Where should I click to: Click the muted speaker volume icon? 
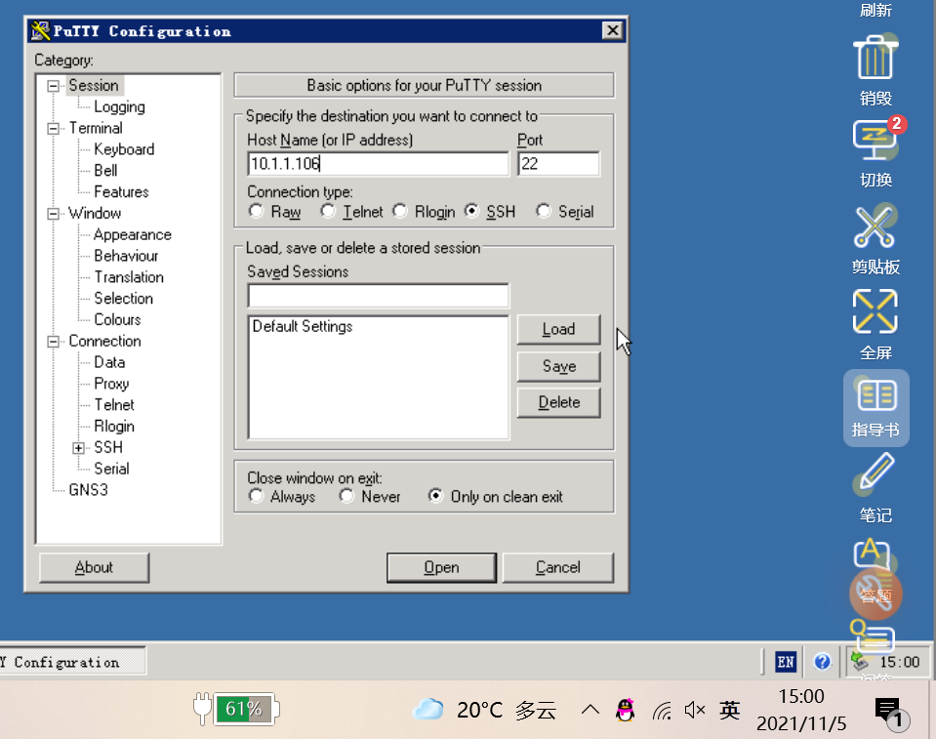pyautogui.click(x=695, y=711)
